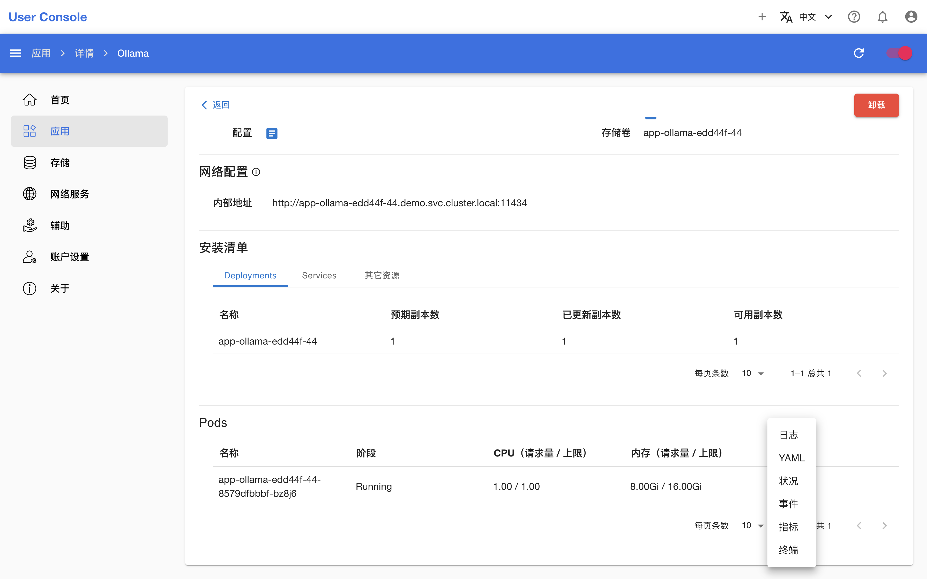Open the user account avatar menu
The image size is (927, 579).
pos(911,17)
